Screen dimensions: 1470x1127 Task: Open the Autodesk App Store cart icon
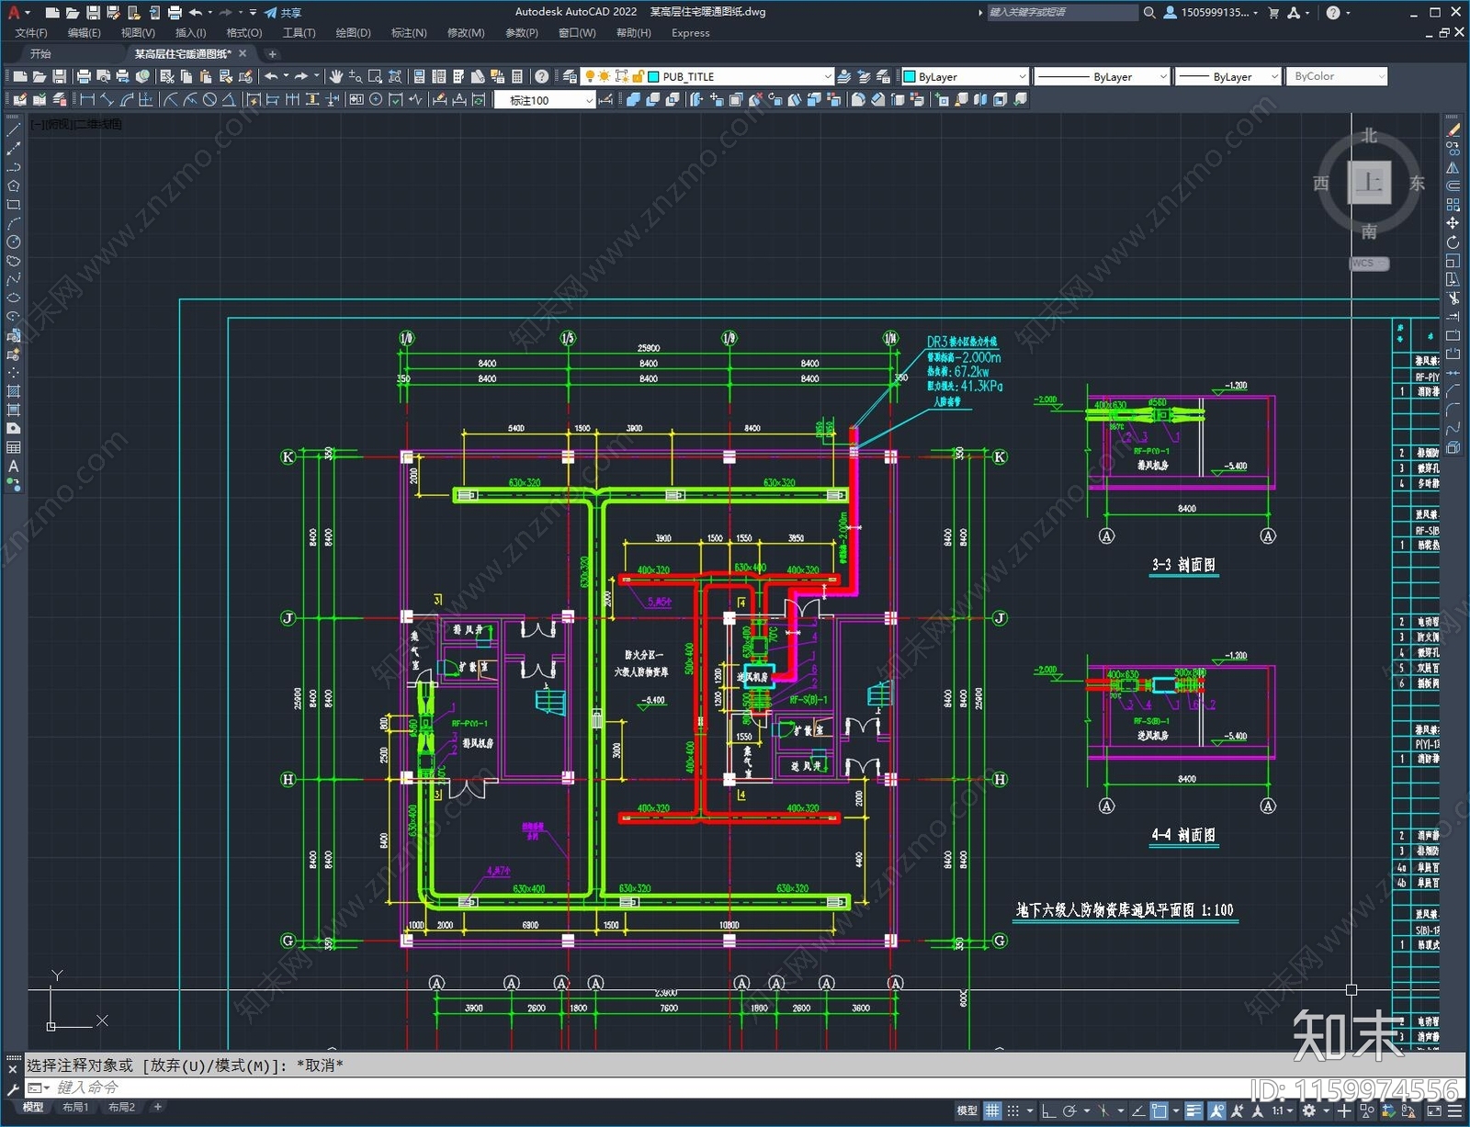pyautogui.click(x=1273, y=13)
